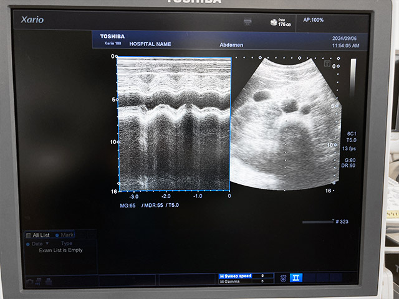Click the Type column header

(x=67, y=244)
